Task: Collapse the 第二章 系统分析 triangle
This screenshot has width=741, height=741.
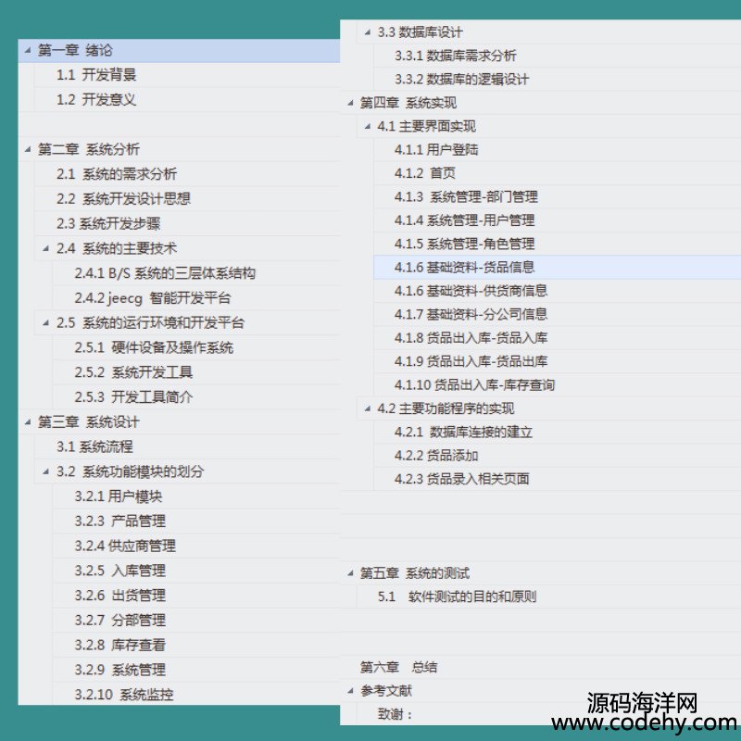Action: pyautogui.click(x=28, y=149)
